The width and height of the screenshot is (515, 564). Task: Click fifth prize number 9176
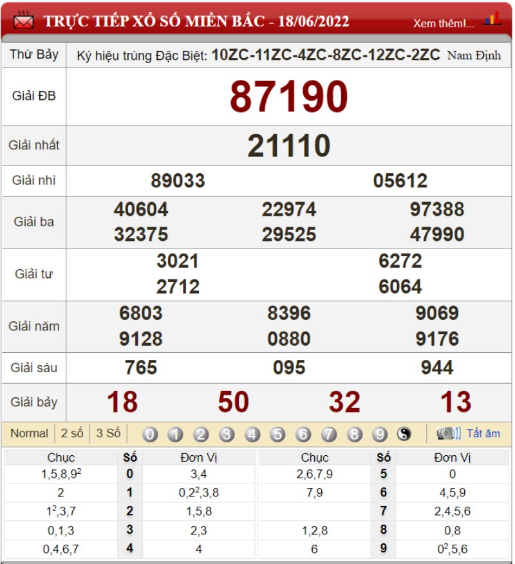[x=437, y=339]
